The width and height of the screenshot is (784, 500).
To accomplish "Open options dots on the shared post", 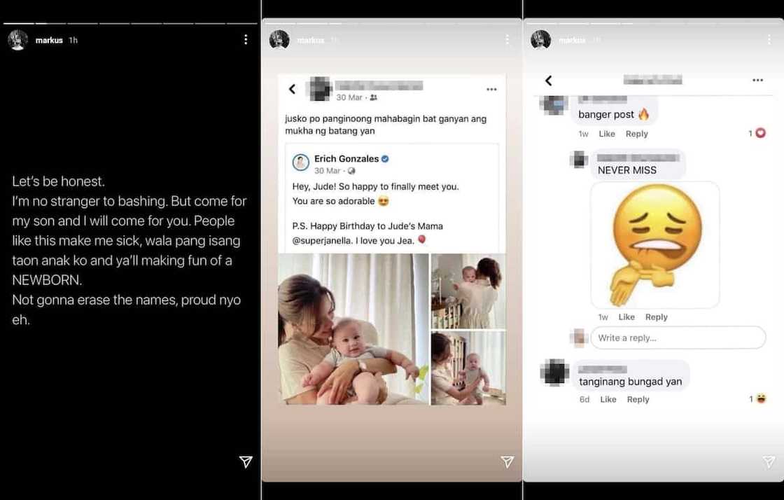I will click(x=491, y=89).
